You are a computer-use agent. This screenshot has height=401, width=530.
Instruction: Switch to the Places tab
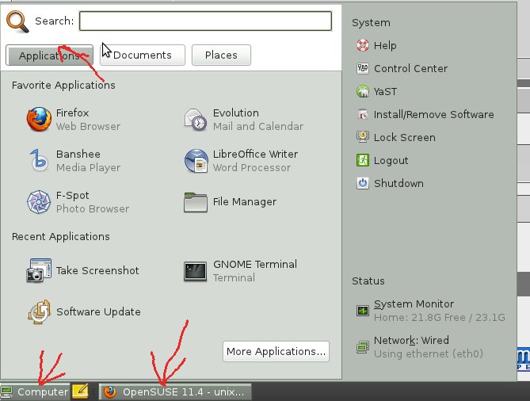pyautogui.click(x=221, y=55)
